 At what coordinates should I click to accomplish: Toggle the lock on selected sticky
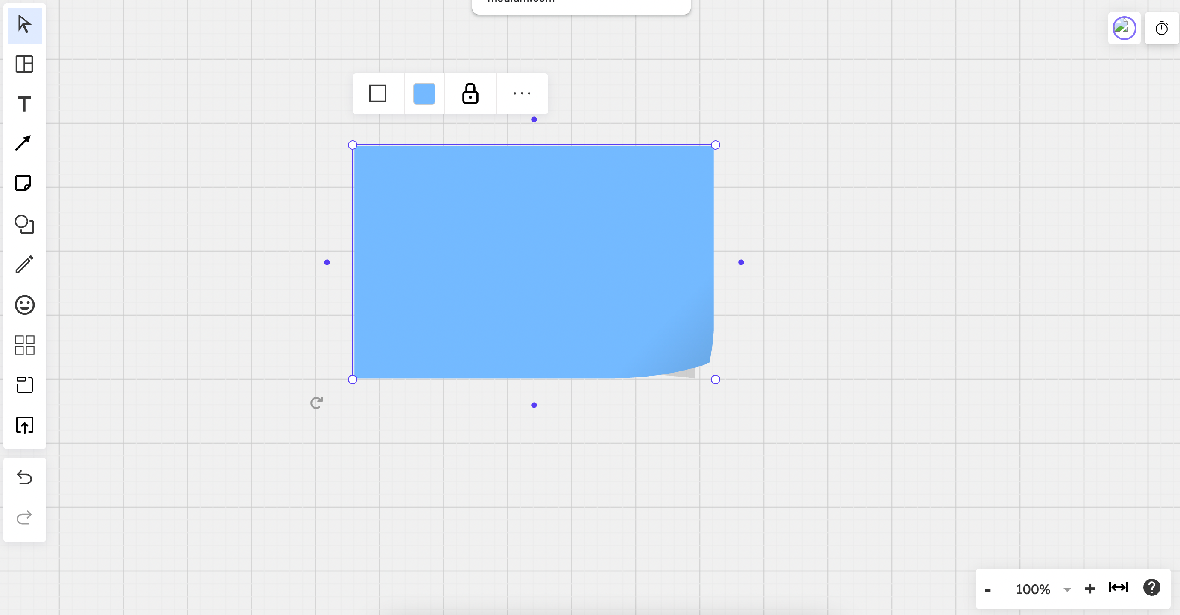[x=470, y=94]
